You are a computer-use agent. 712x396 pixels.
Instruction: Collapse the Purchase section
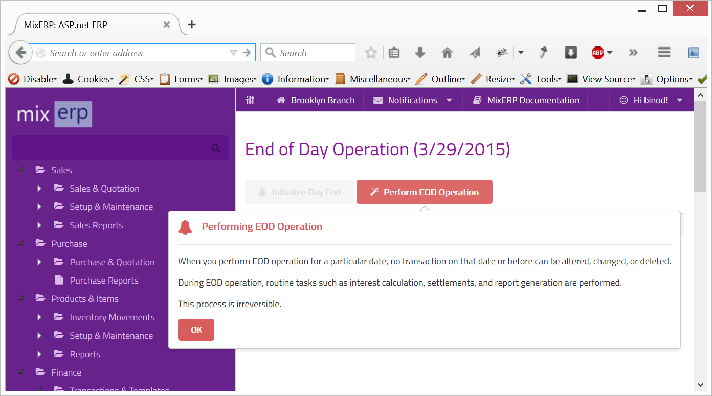(21, 243)
